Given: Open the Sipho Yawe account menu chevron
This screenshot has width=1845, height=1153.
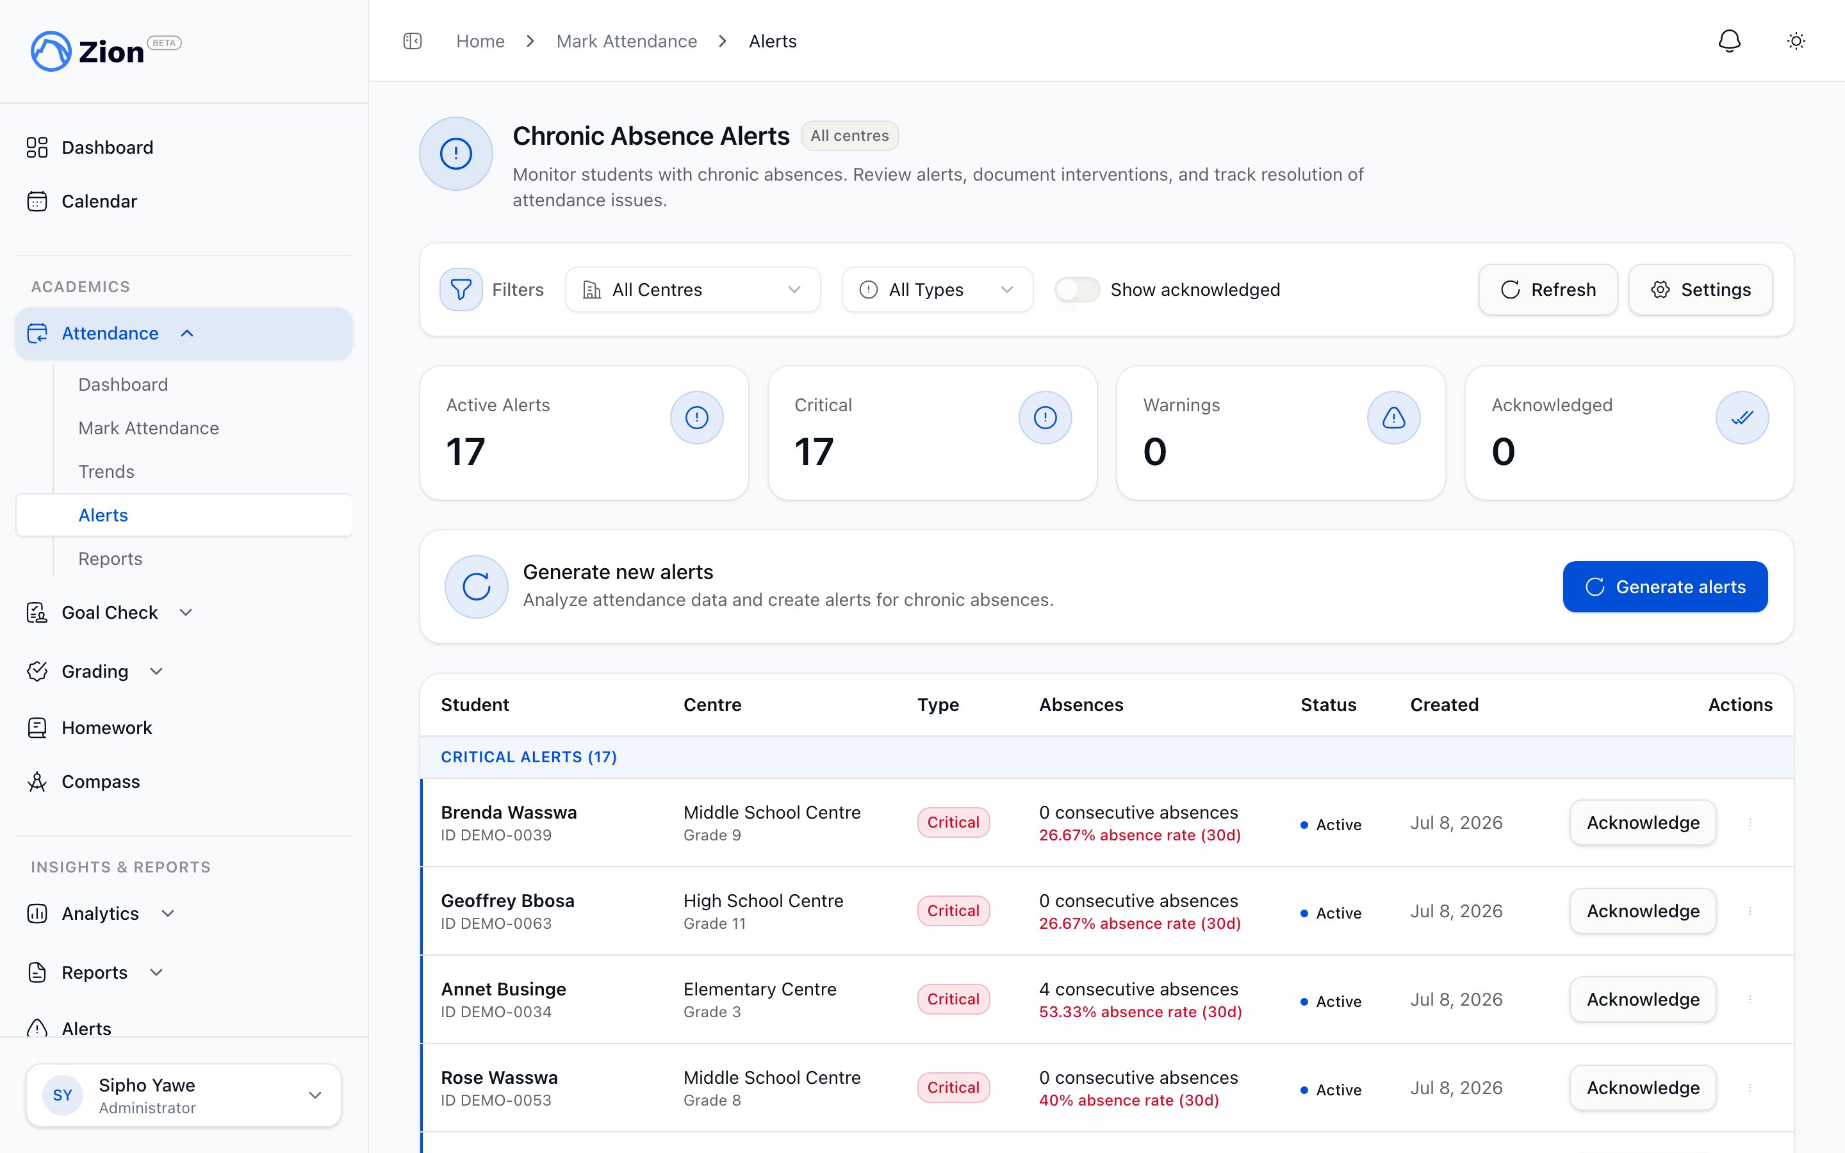Looking at the screenshot, I should click(315, 1096).
